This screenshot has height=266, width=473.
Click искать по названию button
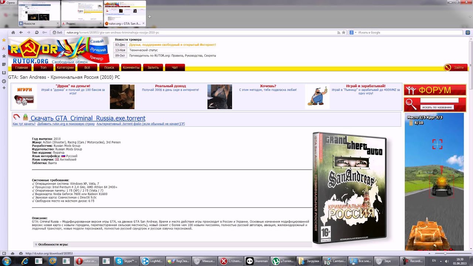437,108
